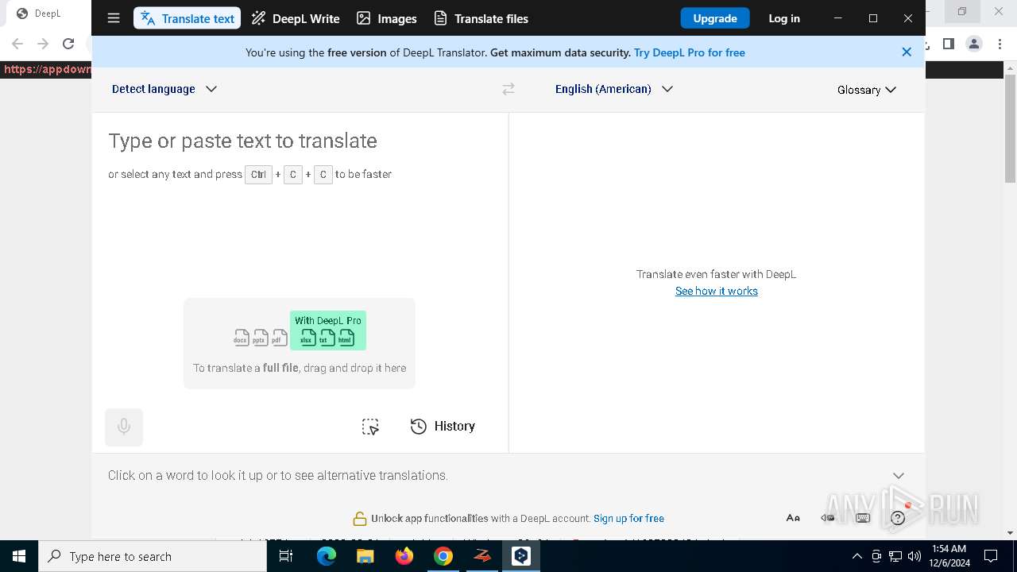Screen dimensions: 1017x572
Task: Launch Microsoft Edge from the taskbar
Action: pos(327,556)
